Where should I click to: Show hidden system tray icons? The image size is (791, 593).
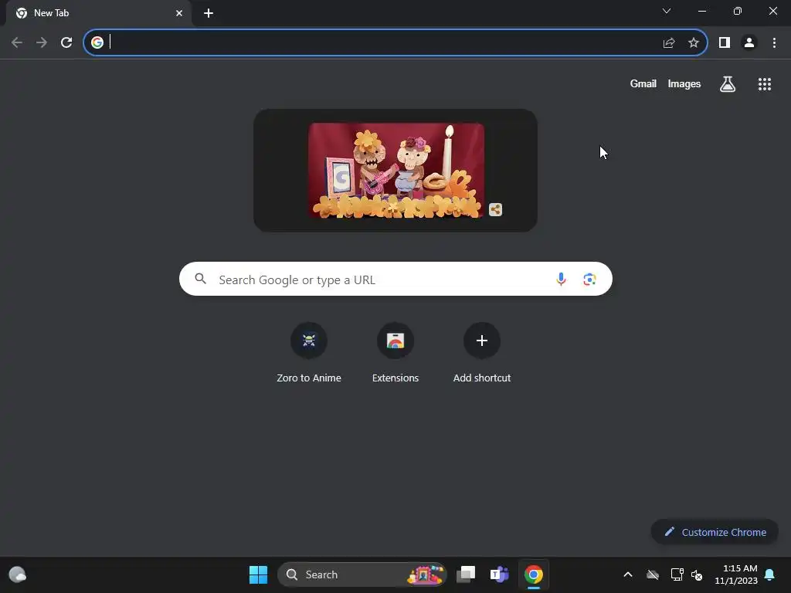pos(628,574)
